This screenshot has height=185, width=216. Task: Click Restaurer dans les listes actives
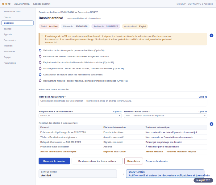click(97, 161)
